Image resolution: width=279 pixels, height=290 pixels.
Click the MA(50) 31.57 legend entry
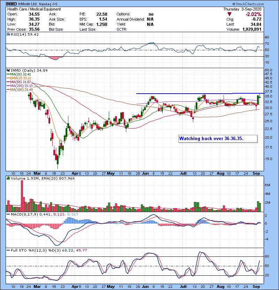coord(19,82)
